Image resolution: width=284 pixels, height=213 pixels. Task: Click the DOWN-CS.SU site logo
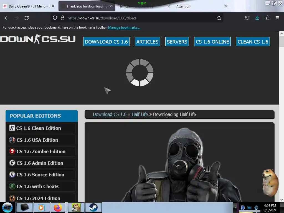pyautogui.click(x=38, y=39)
